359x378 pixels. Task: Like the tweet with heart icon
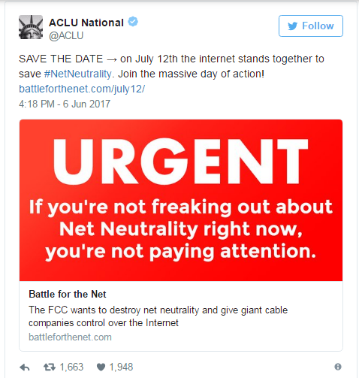click(101, 367)
